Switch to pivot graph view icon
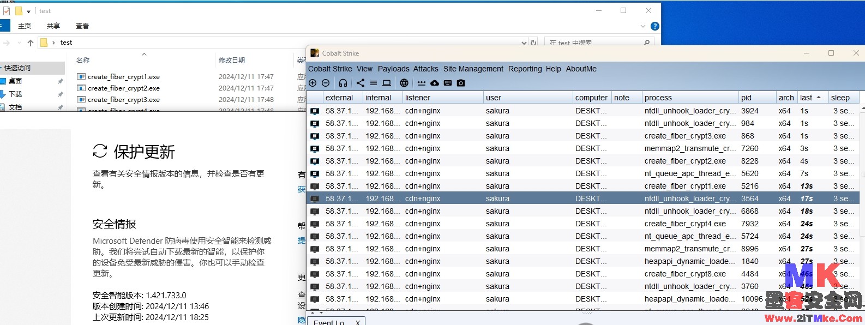865x325 pixels. point(361,83)
